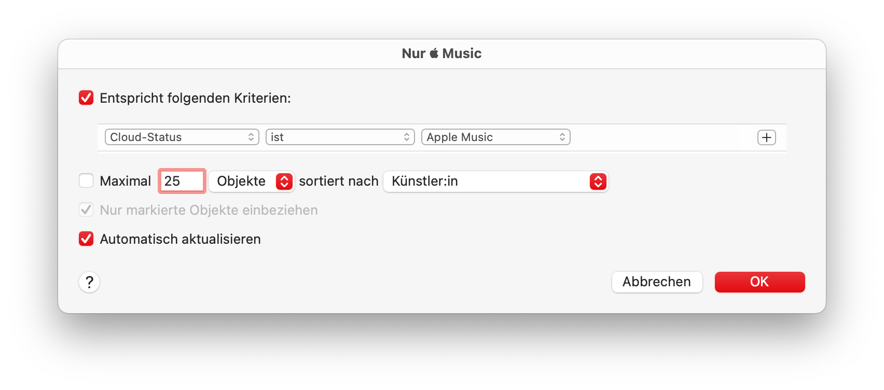Confirm the dialog with OK

pyautogui.click(x=759, y=282)
